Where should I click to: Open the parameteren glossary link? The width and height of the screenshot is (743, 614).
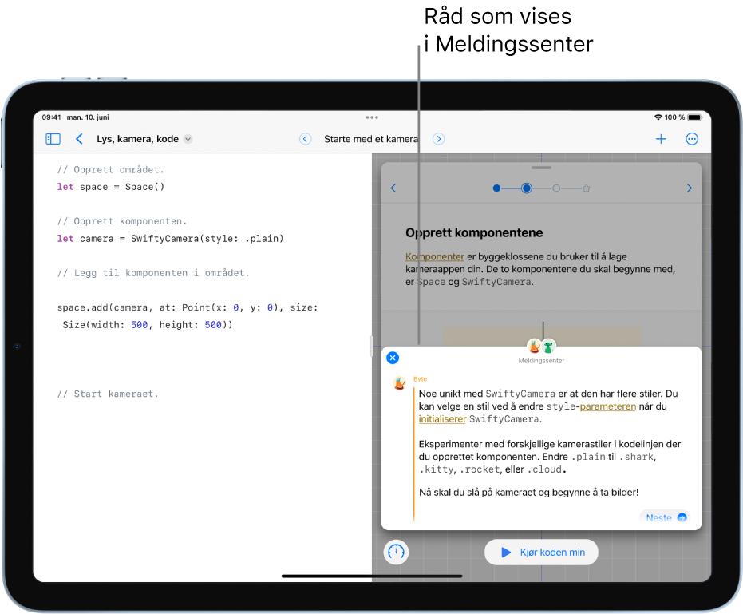[608, 406]
